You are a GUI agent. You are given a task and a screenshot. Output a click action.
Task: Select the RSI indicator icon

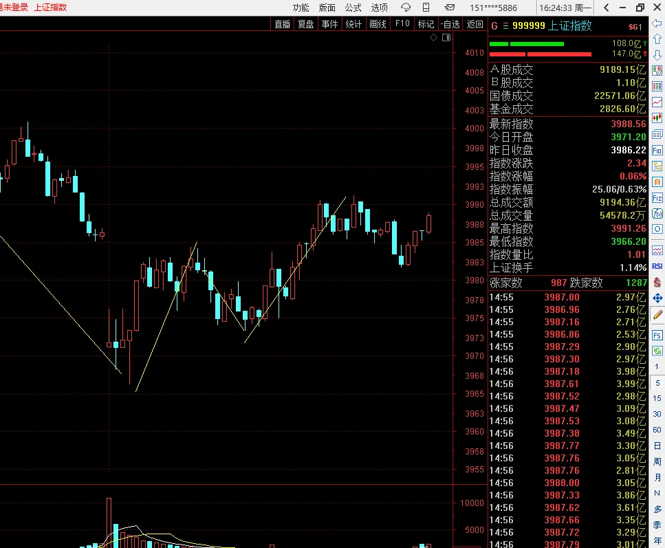click(657, 266)
